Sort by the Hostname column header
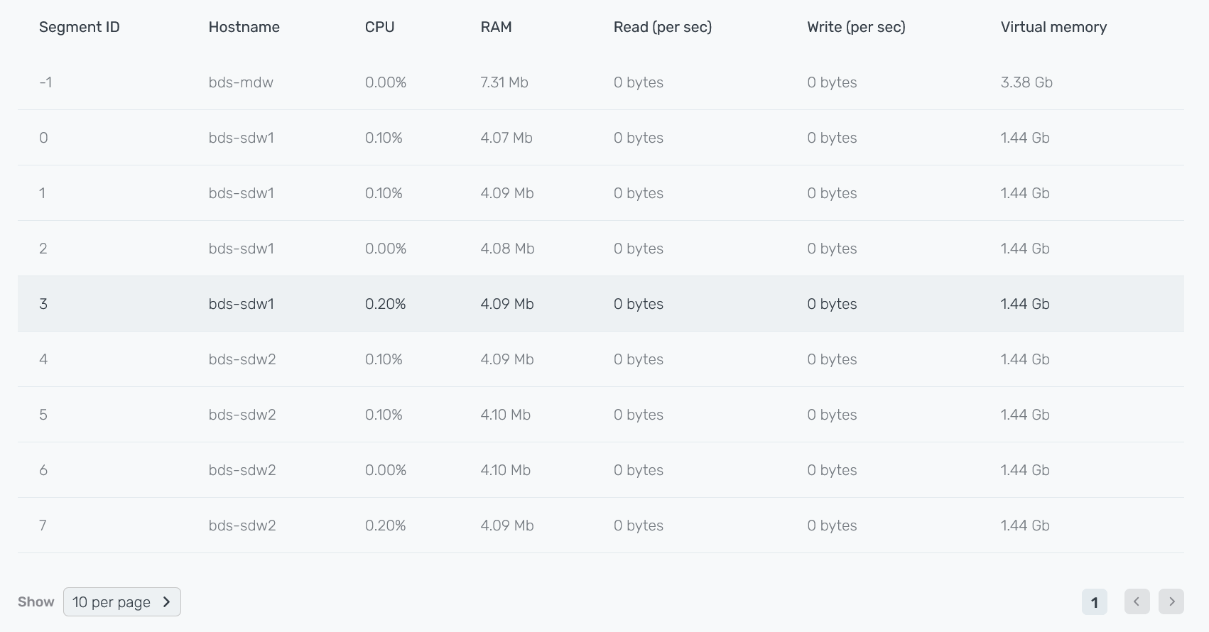1209x632 pixels. (244, 27)
